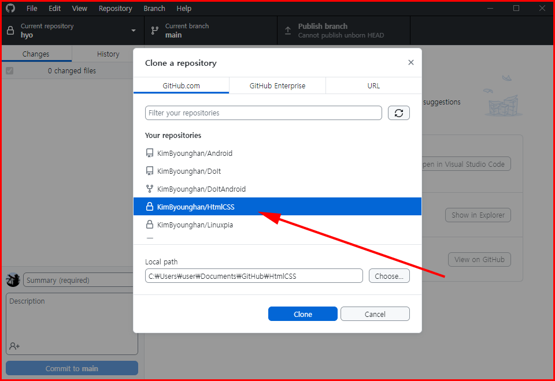Expand the Current repository dropdown
This screenshot has height=381, width=555.
pos(73,31)
